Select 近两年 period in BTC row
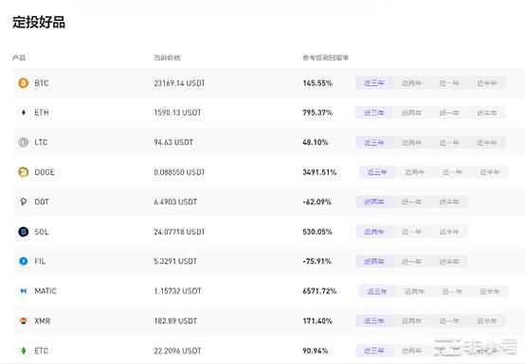This screenshot has width=525, height=364. click(x=412, y=83)
